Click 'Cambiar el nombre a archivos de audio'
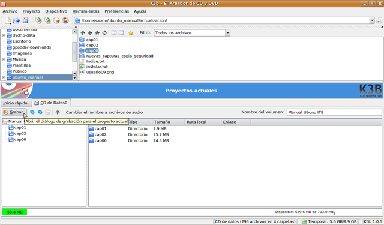Screen dimensions: 384x225 pos(104,112)
